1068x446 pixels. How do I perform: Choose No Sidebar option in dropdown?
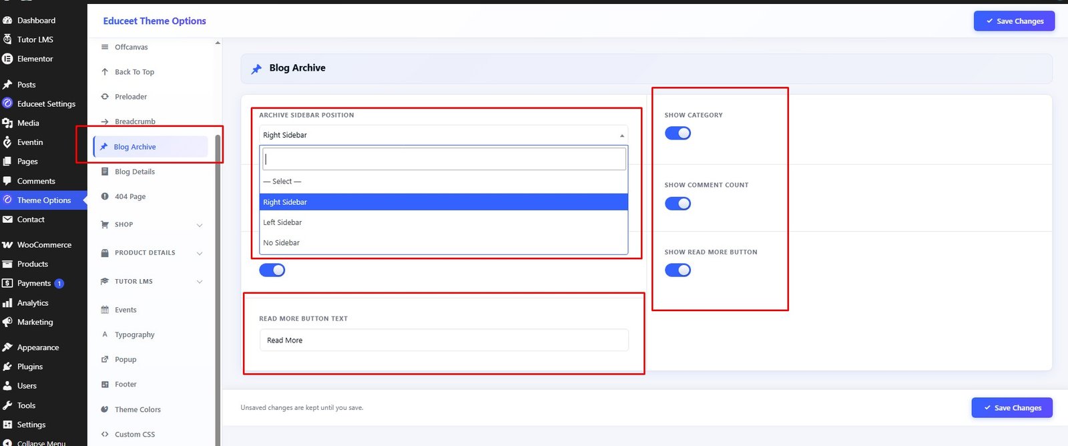[443, 243]
